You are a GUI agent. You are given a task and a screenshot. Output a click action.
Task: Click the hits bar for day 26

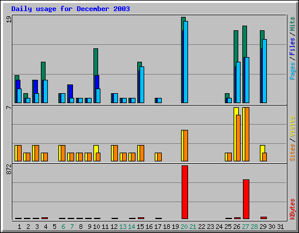pyautogui.click(x=236, y=66)
